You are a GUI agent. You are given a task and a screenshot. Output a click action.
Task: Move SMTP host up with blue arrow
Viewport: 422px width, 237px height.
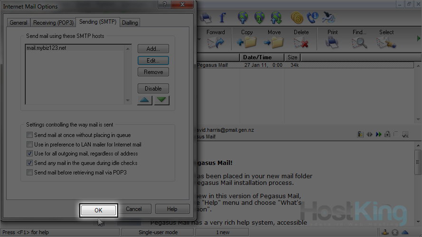click(x=145, y=100)
